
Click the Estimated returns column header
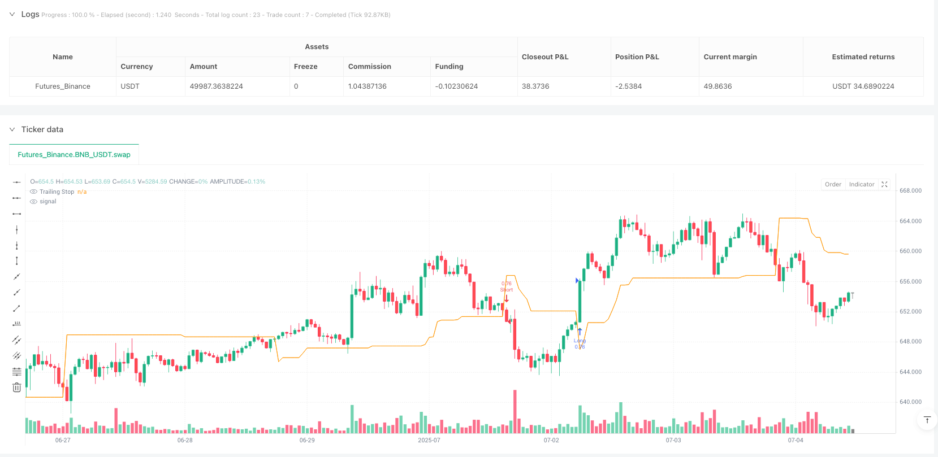[x=863, y=57]
